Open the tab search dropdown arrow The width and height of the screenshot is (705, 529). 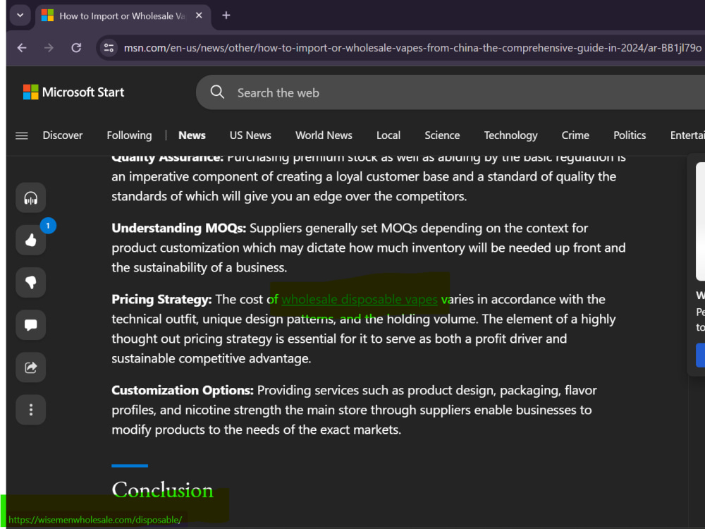pyautogui.click(x=20, y=16)
